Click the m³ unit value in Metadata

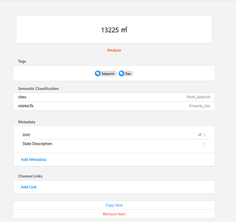pos(200,135)
